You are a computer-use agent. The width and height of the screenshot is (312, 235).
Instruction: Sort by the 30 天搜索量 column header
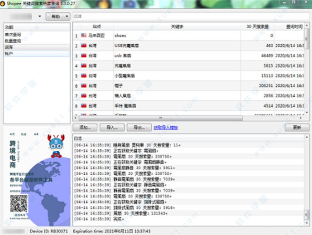click(257, 27)
